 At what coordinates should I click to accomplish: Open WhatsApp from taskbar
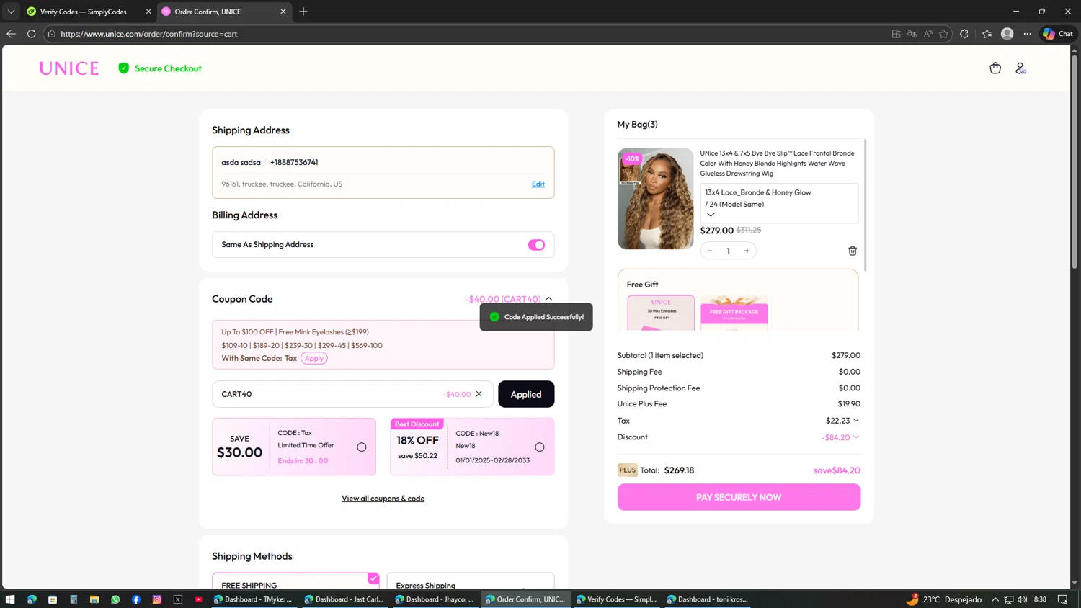[x=115, y=599]
